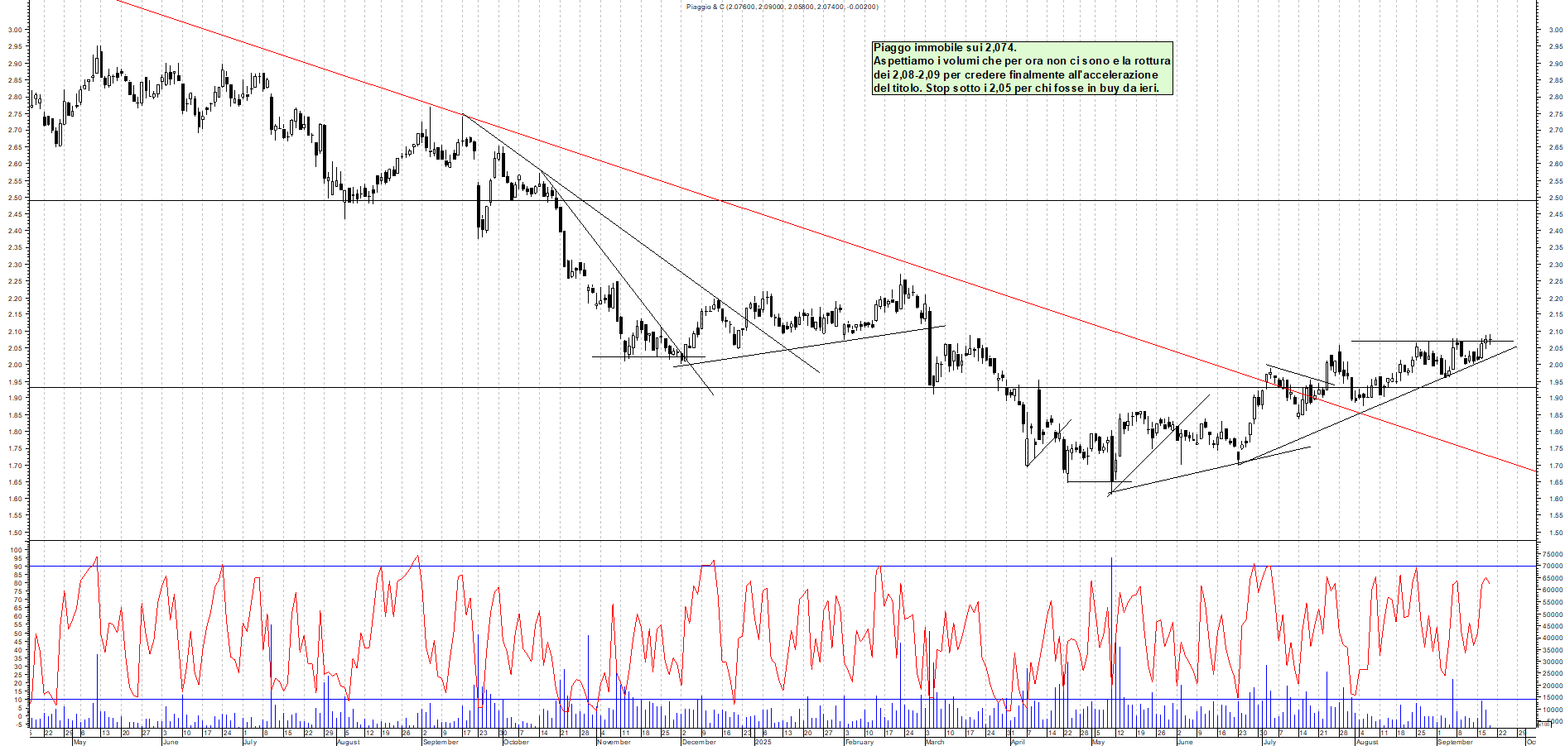Click the 100 label on the oscillator scale
The width and height of the screenshot is (1565, 746).
tap(16, 550)
